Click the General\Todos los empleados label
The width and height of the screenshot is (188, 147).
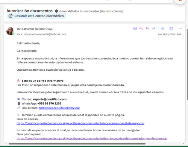[91, 11]
